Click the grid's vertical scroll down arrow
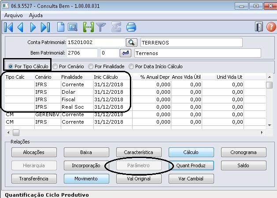This screenshot has width=277, height=198. (270, 125)
